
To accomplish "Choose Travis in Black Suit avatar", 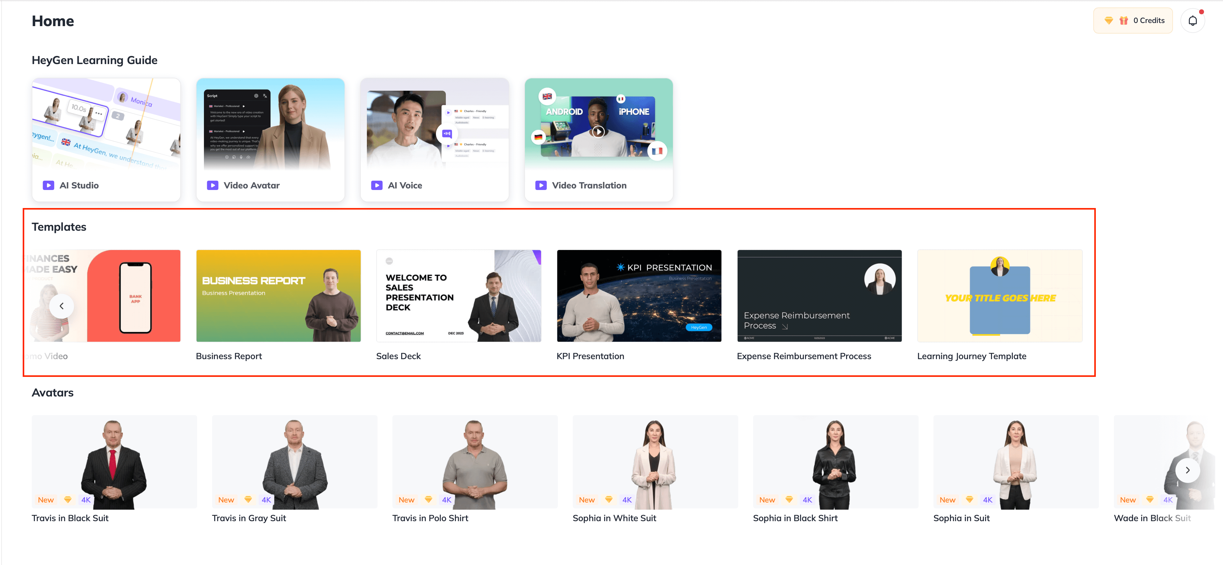I will 114,461.
